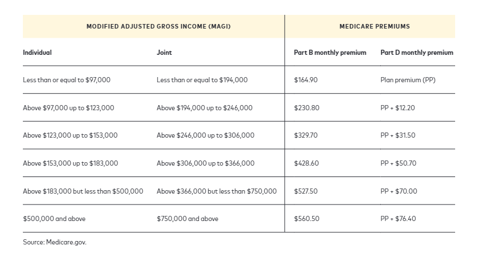Click the Above $97,000 up to $123,000 cell
This screenshot has width=490, height=269.
tap(69, 108)
